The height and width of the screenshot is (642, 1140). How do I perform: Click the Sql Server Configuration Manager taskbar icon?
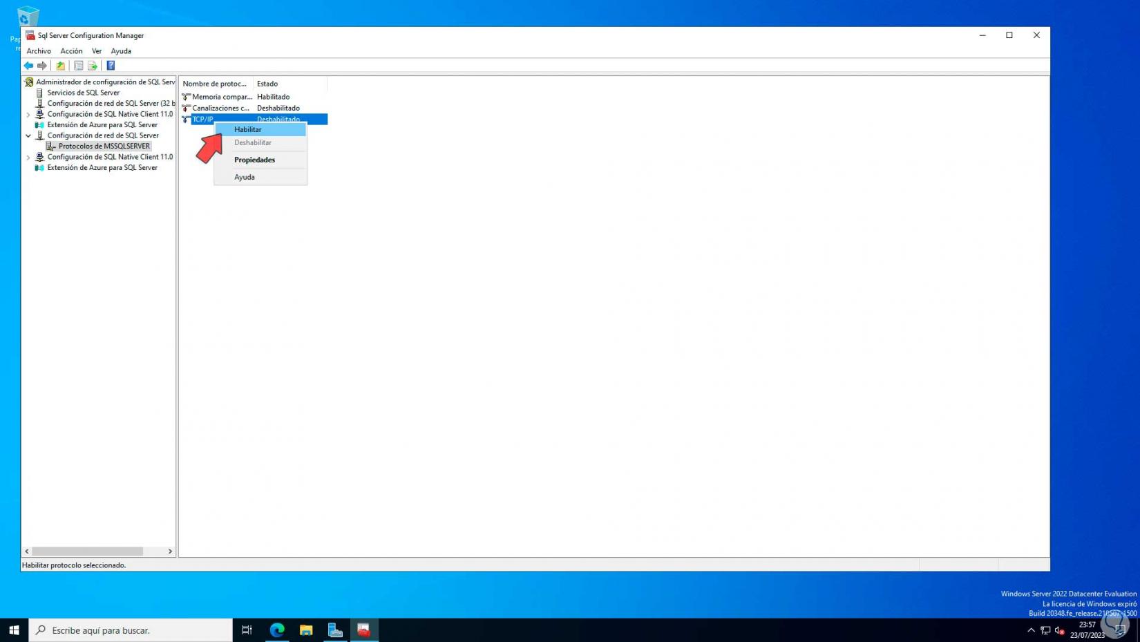(364, 630)
